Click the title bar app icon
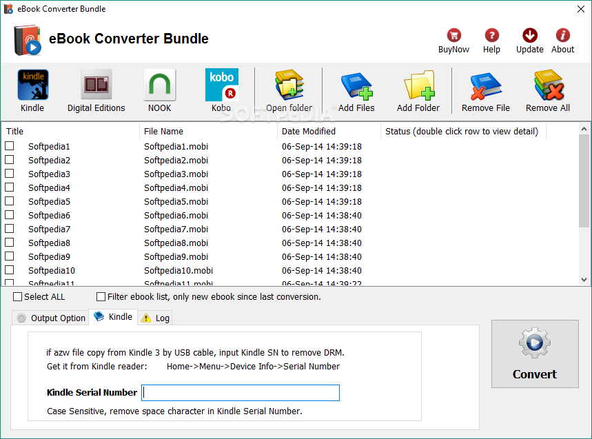The height and width of the screenshot is (439, 592). tap(8, 9)
